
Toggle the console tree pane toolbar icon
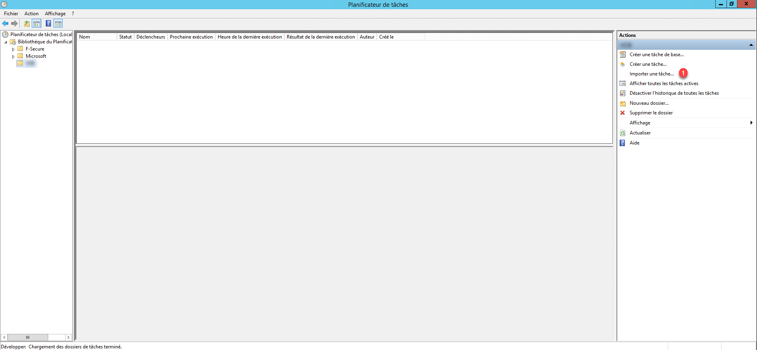[x=37, y=24]
